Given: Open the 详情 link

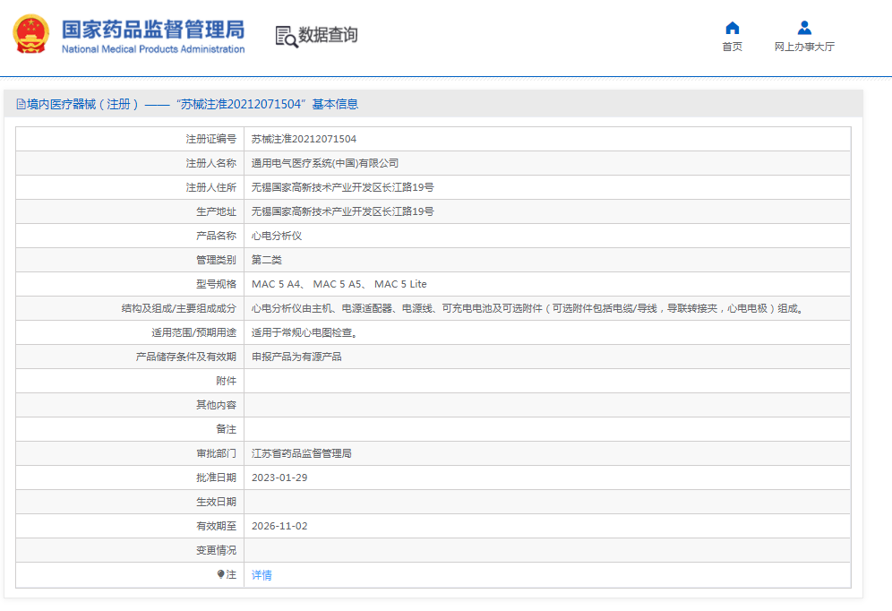Looking at the screenshot, I should click(262, 575).
